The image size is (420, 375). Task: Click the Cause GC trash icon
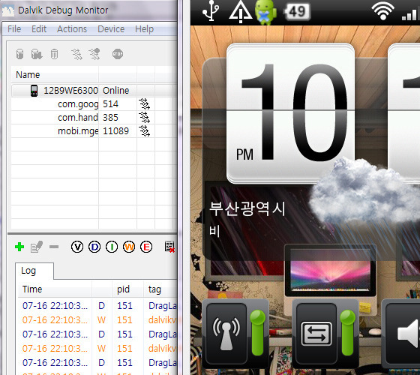[x=54, y=54]
